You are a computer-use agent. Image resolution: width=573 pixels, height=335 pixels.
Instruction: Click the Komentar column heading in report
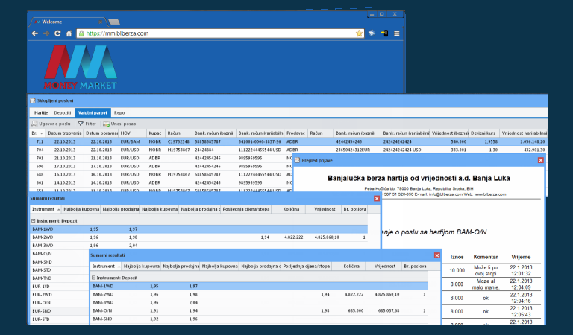click(x=486, y=257)
